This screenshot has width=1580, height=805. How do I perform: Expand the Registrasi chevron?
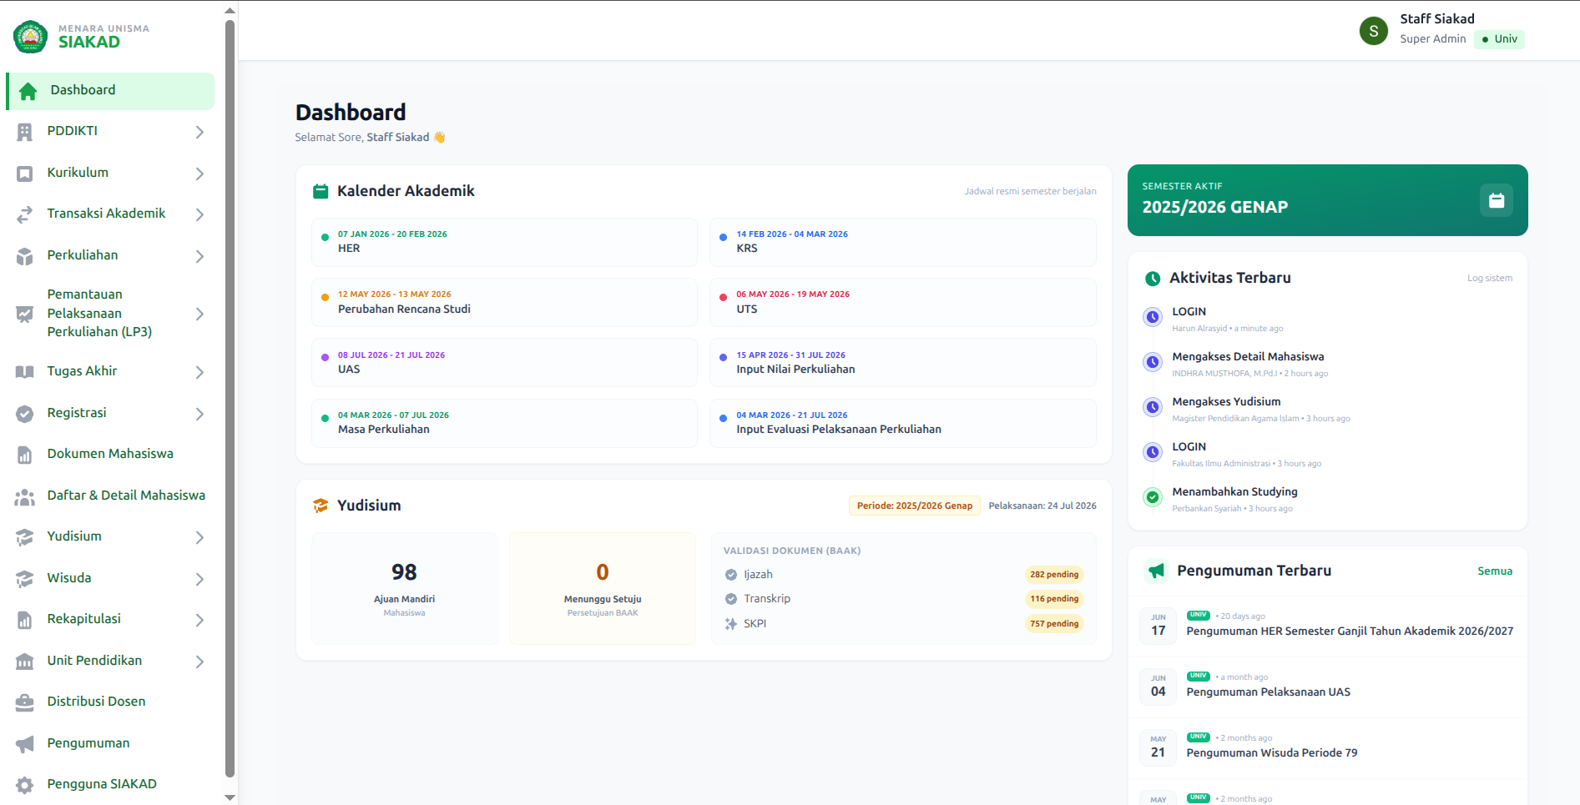199,414
